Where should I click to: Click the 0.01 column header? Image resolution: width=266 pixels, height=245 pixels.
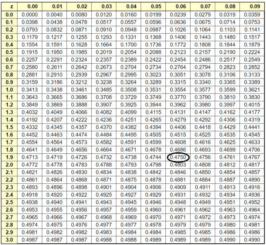pos(55,7)
